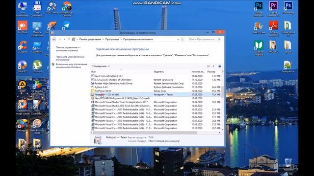Select Visual C++ 2017 Redistributable (x86) row
This screenshot has height=176, width=314.
[156, 110]
